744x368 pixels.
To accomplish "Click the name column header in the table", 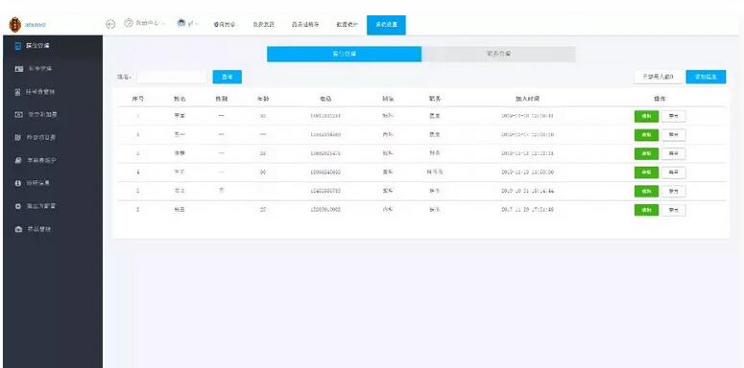I will (180, 99).
